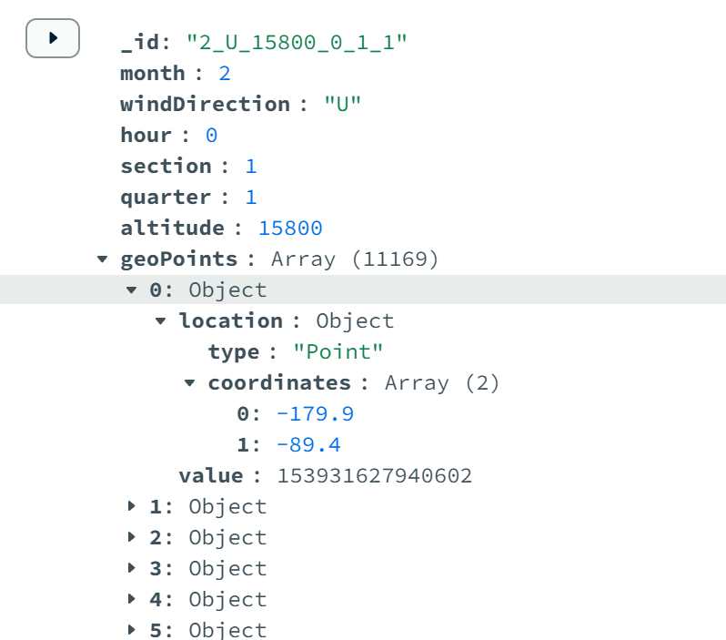Click the section field key
This screenshot has width=726, height=640.
tap(166, 166)
